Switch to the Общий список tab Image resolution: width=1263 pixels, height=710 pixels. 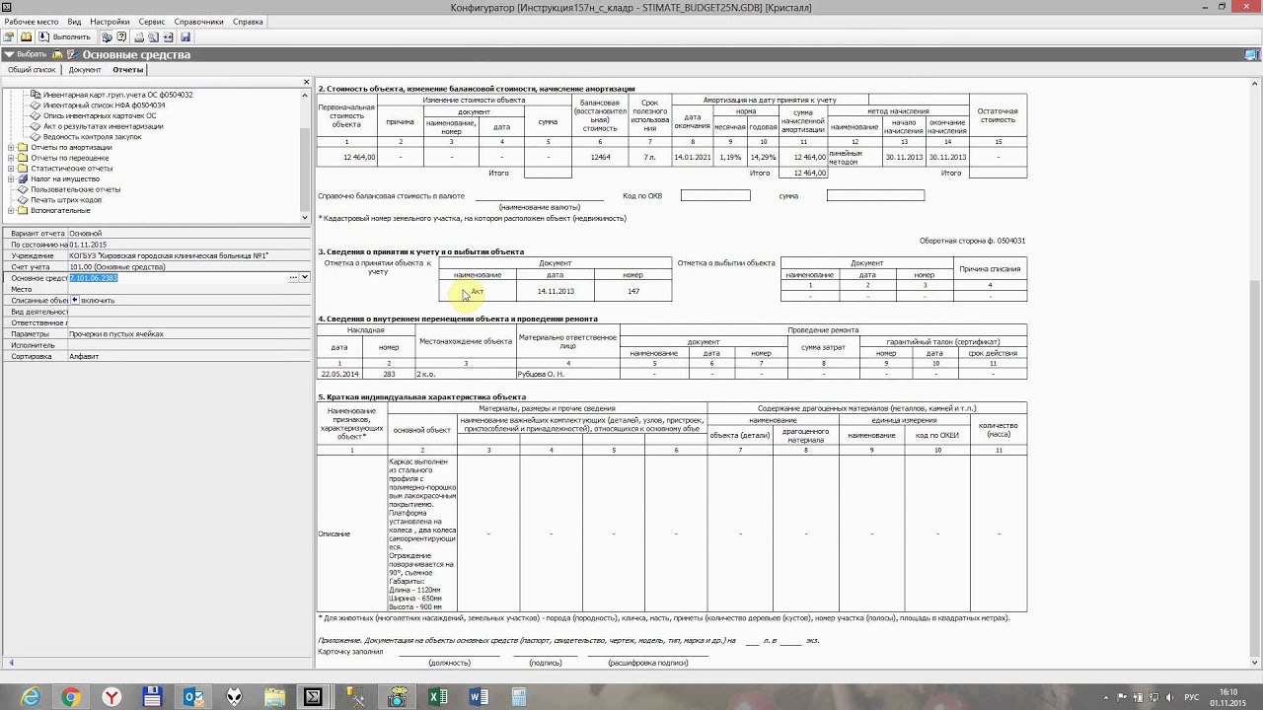[x=32, y=70]
